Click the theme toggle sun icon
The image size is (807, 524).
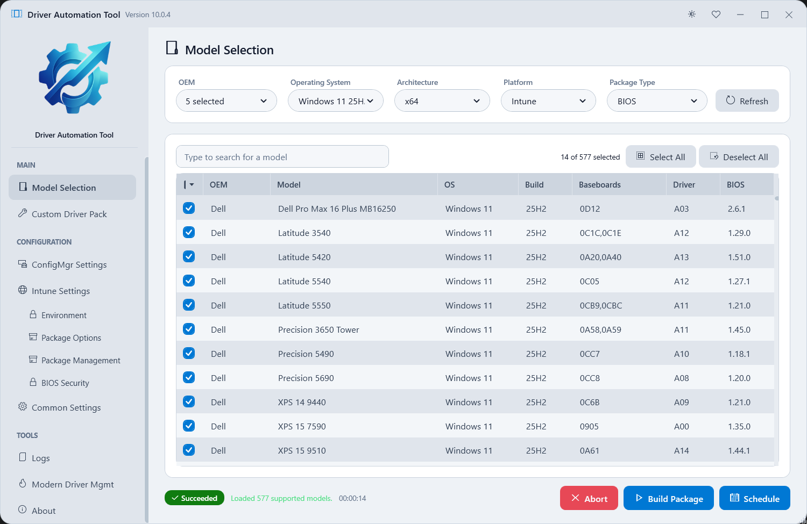692,14
